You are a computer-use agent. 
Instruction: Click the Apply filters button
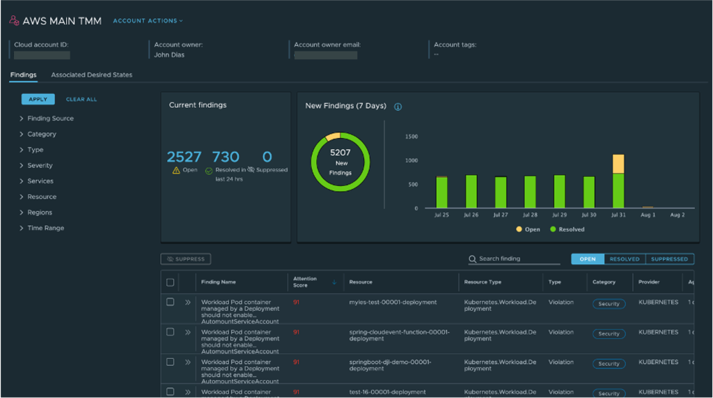click(x=38, y=99)
